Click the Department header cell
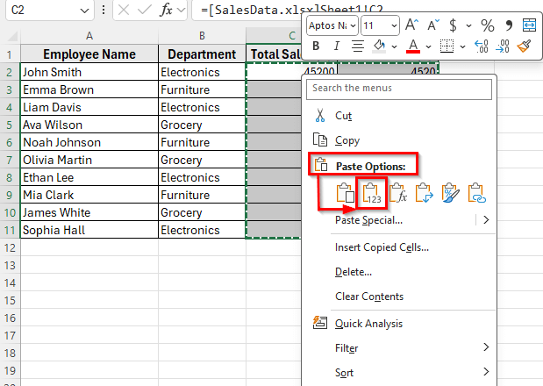543x386 pixels. point(202,54)
